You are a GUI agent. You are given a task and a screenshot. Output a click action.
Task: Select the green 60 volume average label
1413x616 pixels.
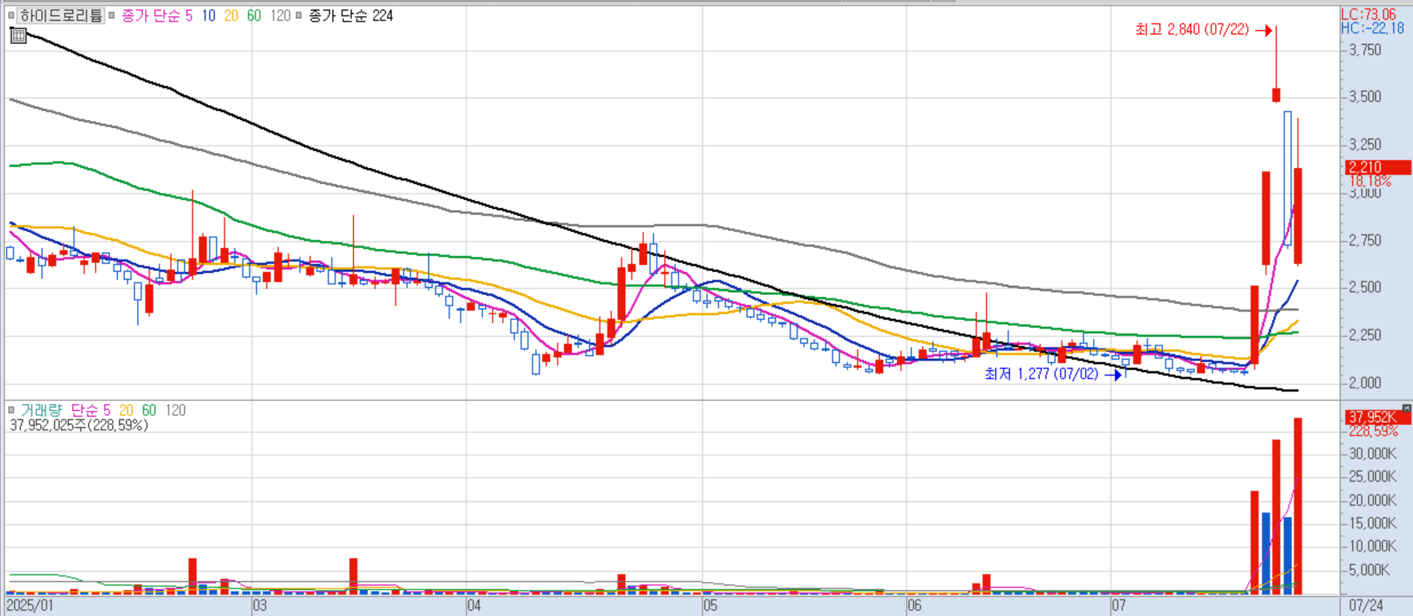coord(149,410)
